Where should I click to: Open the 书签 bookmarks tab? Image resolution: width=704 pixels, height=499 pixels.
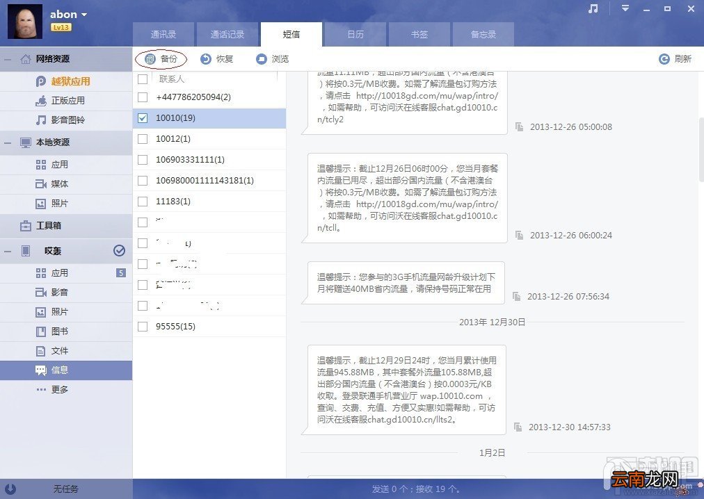(x=419, y=35)
